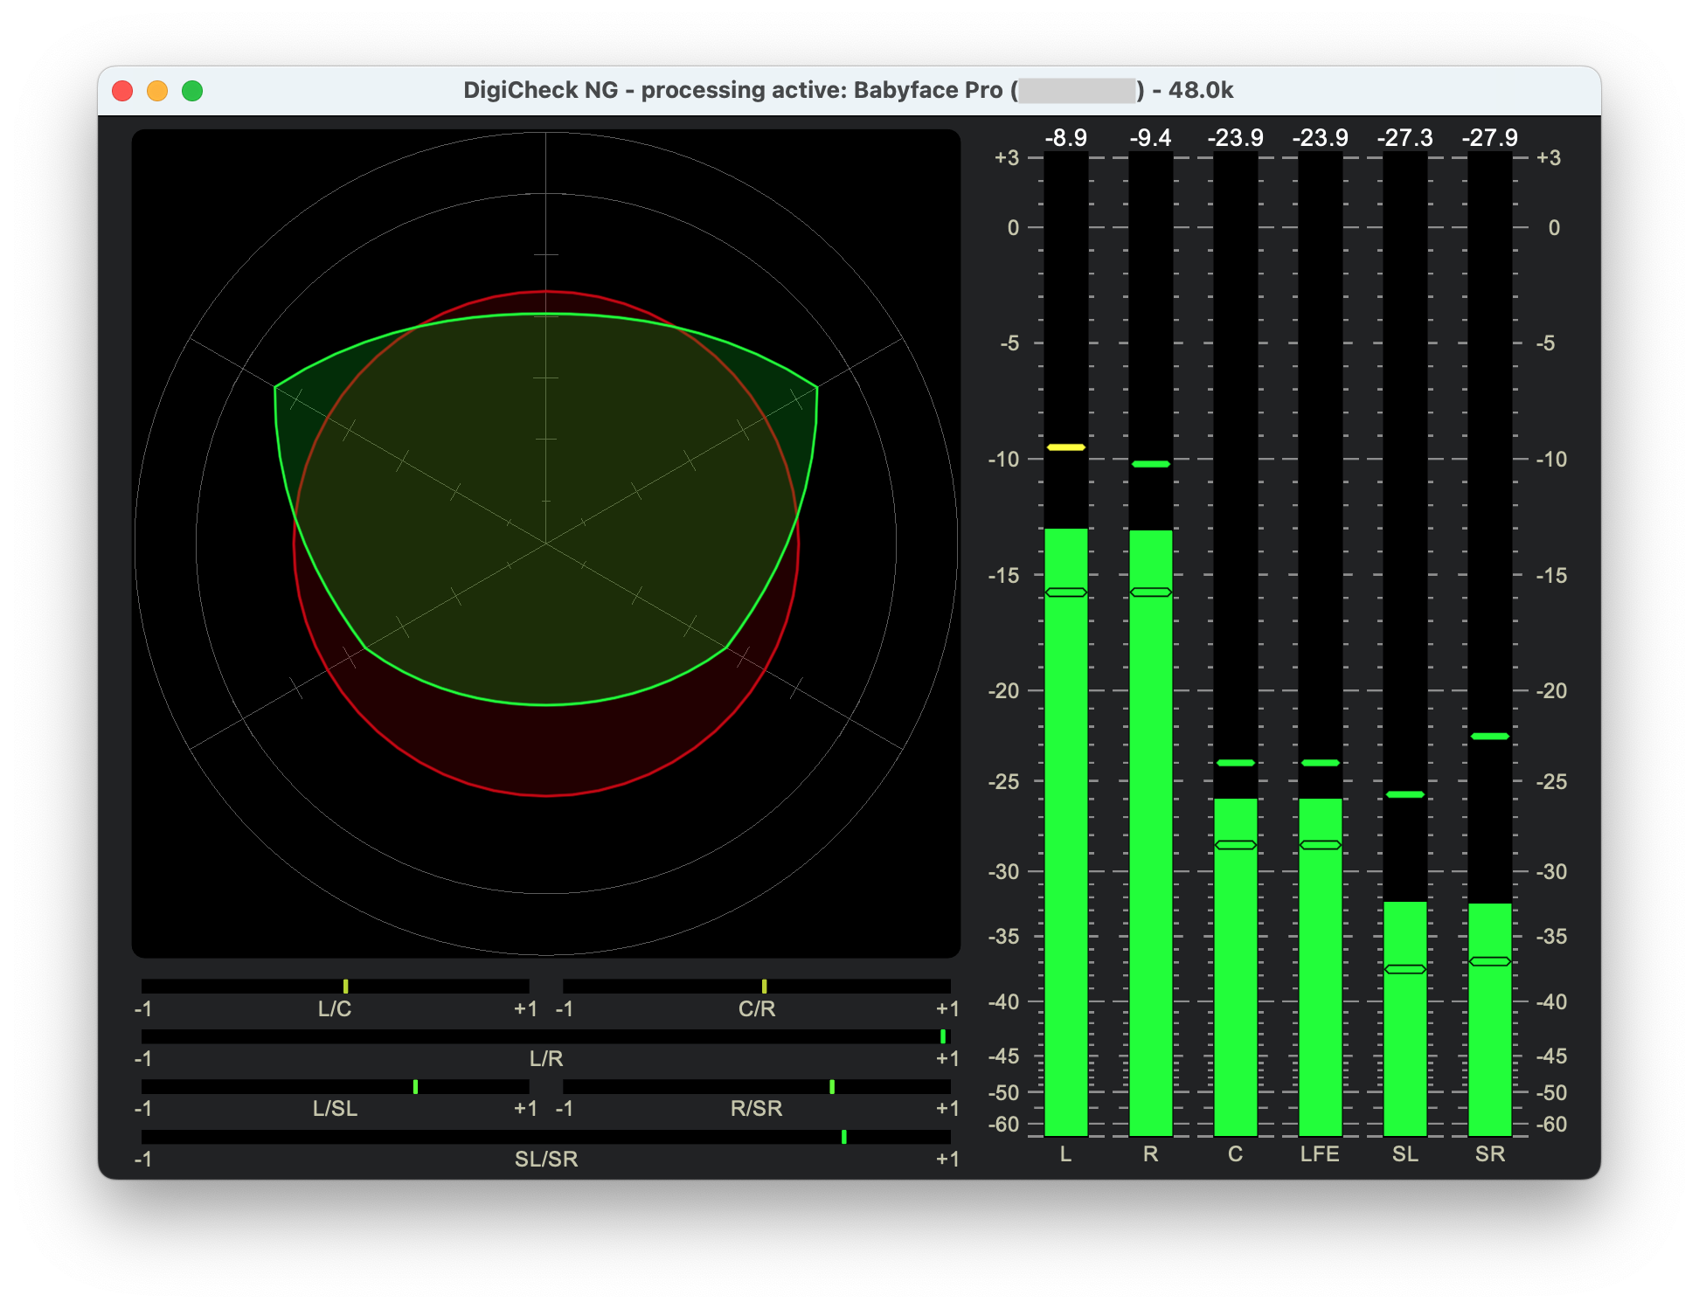This screenshot has width=1699, height=1309.
Task: Click the yellow peak marker on L meter
Action: coord(1065,447)
